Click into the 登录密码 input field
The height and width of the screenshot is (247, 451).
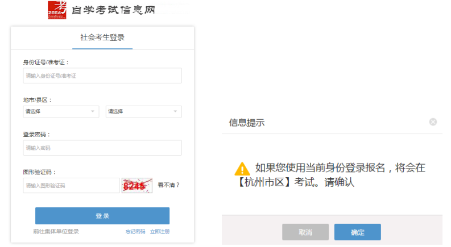coord(102,148)
